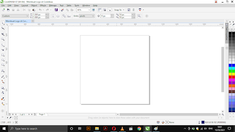The width and height of the screenshot is (235, 132).
Task: Select the Parallel Dimension tool
Action: point(3,77)
